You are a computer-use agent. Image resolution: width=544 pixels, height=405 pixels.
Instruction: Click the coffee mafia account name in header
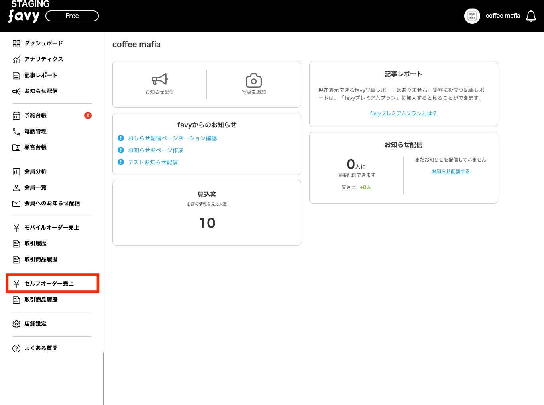[503, 16]
